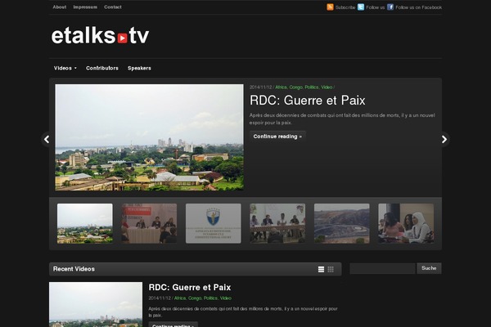Screen dimensions: 491x327
Task: Click the orange RSS feed icon
Action: 330,7
